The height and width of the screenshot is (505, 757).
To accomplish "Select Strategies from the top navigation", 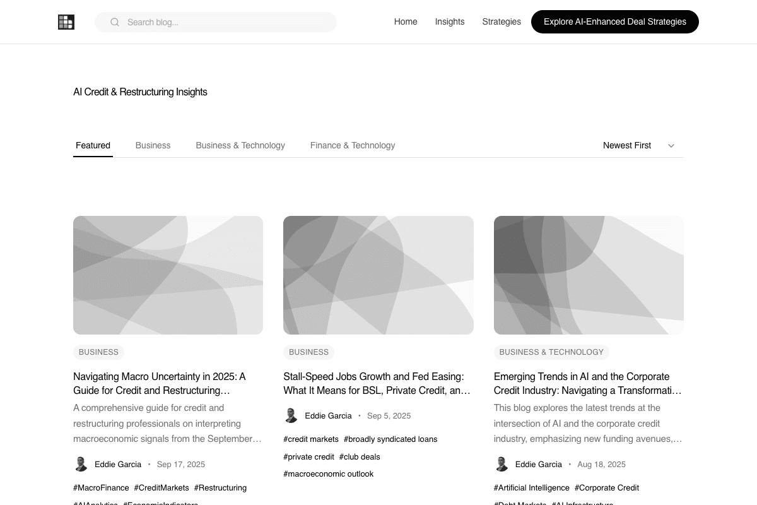I will point(502,21).
